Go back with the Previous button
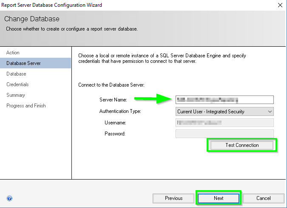This screenshot has height=208, width=287. 173,198
